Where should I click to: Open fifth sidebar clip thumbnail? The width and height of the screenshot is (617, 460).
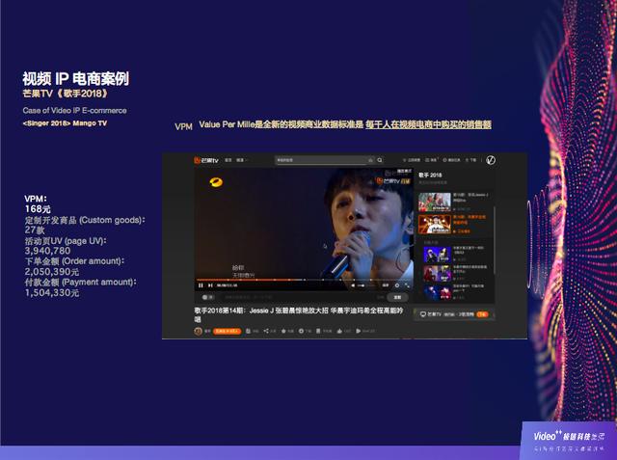437,292
